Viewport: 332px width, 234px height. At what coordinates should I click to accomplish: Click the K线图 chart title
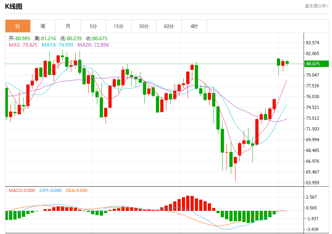click(x=14, y=6)
